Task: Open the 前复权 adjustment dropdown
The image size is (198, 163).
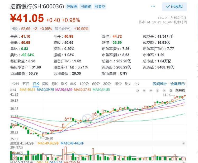Action: pos(180,91)
